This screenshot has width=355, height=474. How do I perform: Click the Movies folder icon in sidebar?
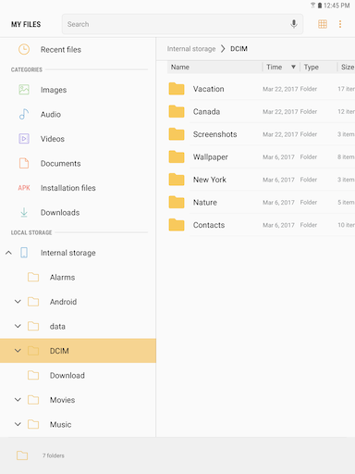coord(33,400)
